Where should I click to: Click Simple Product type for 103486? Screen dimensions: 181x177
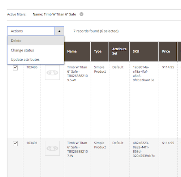[x=100, y=69]
